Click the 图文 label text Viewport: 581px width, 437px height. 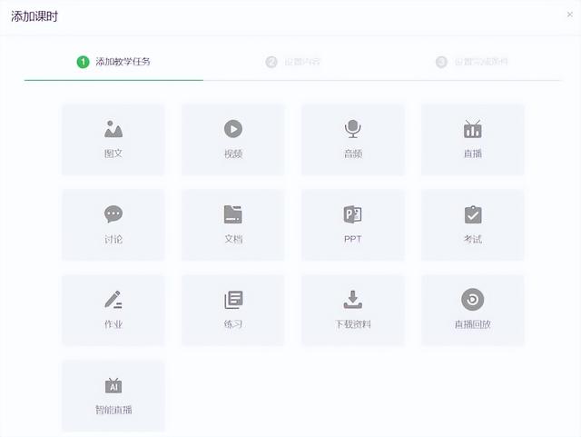click(x=113, y=154)
